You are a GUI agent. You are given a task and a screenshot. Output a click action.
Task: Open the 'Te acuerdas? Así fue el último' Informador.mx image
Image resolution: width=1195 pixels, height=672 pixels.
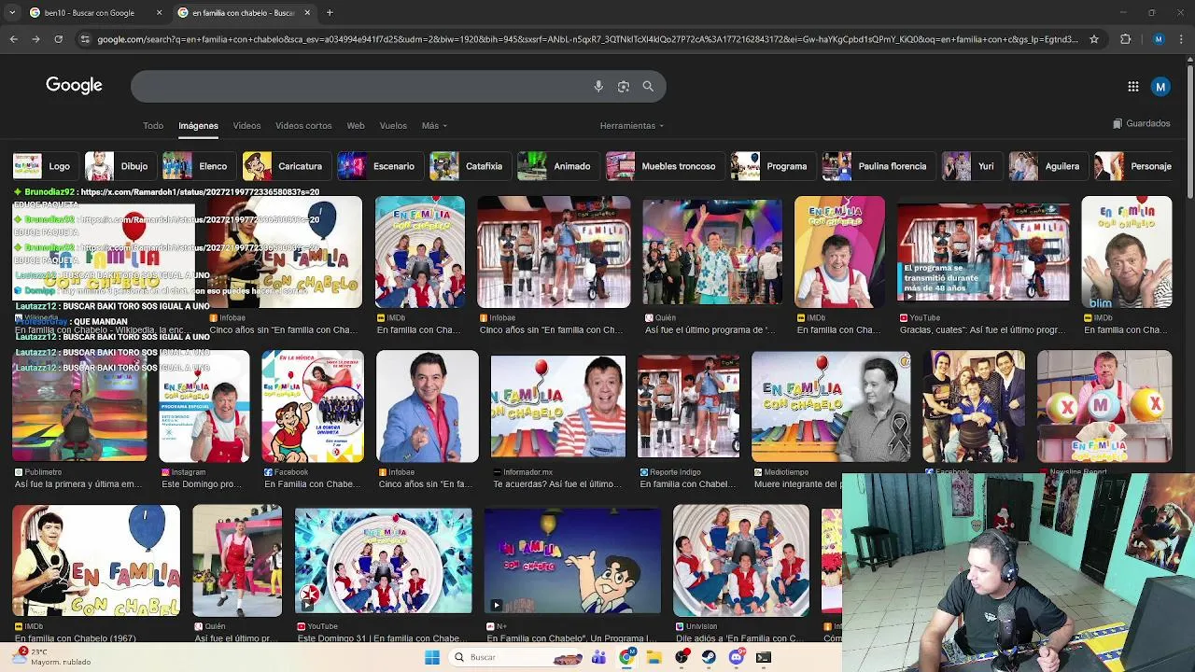click(x=558, y=406)
